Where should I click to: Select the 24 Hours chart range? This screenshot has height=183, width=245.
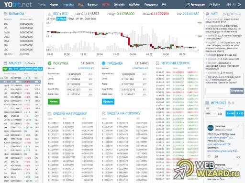click(x=61, y=19)
